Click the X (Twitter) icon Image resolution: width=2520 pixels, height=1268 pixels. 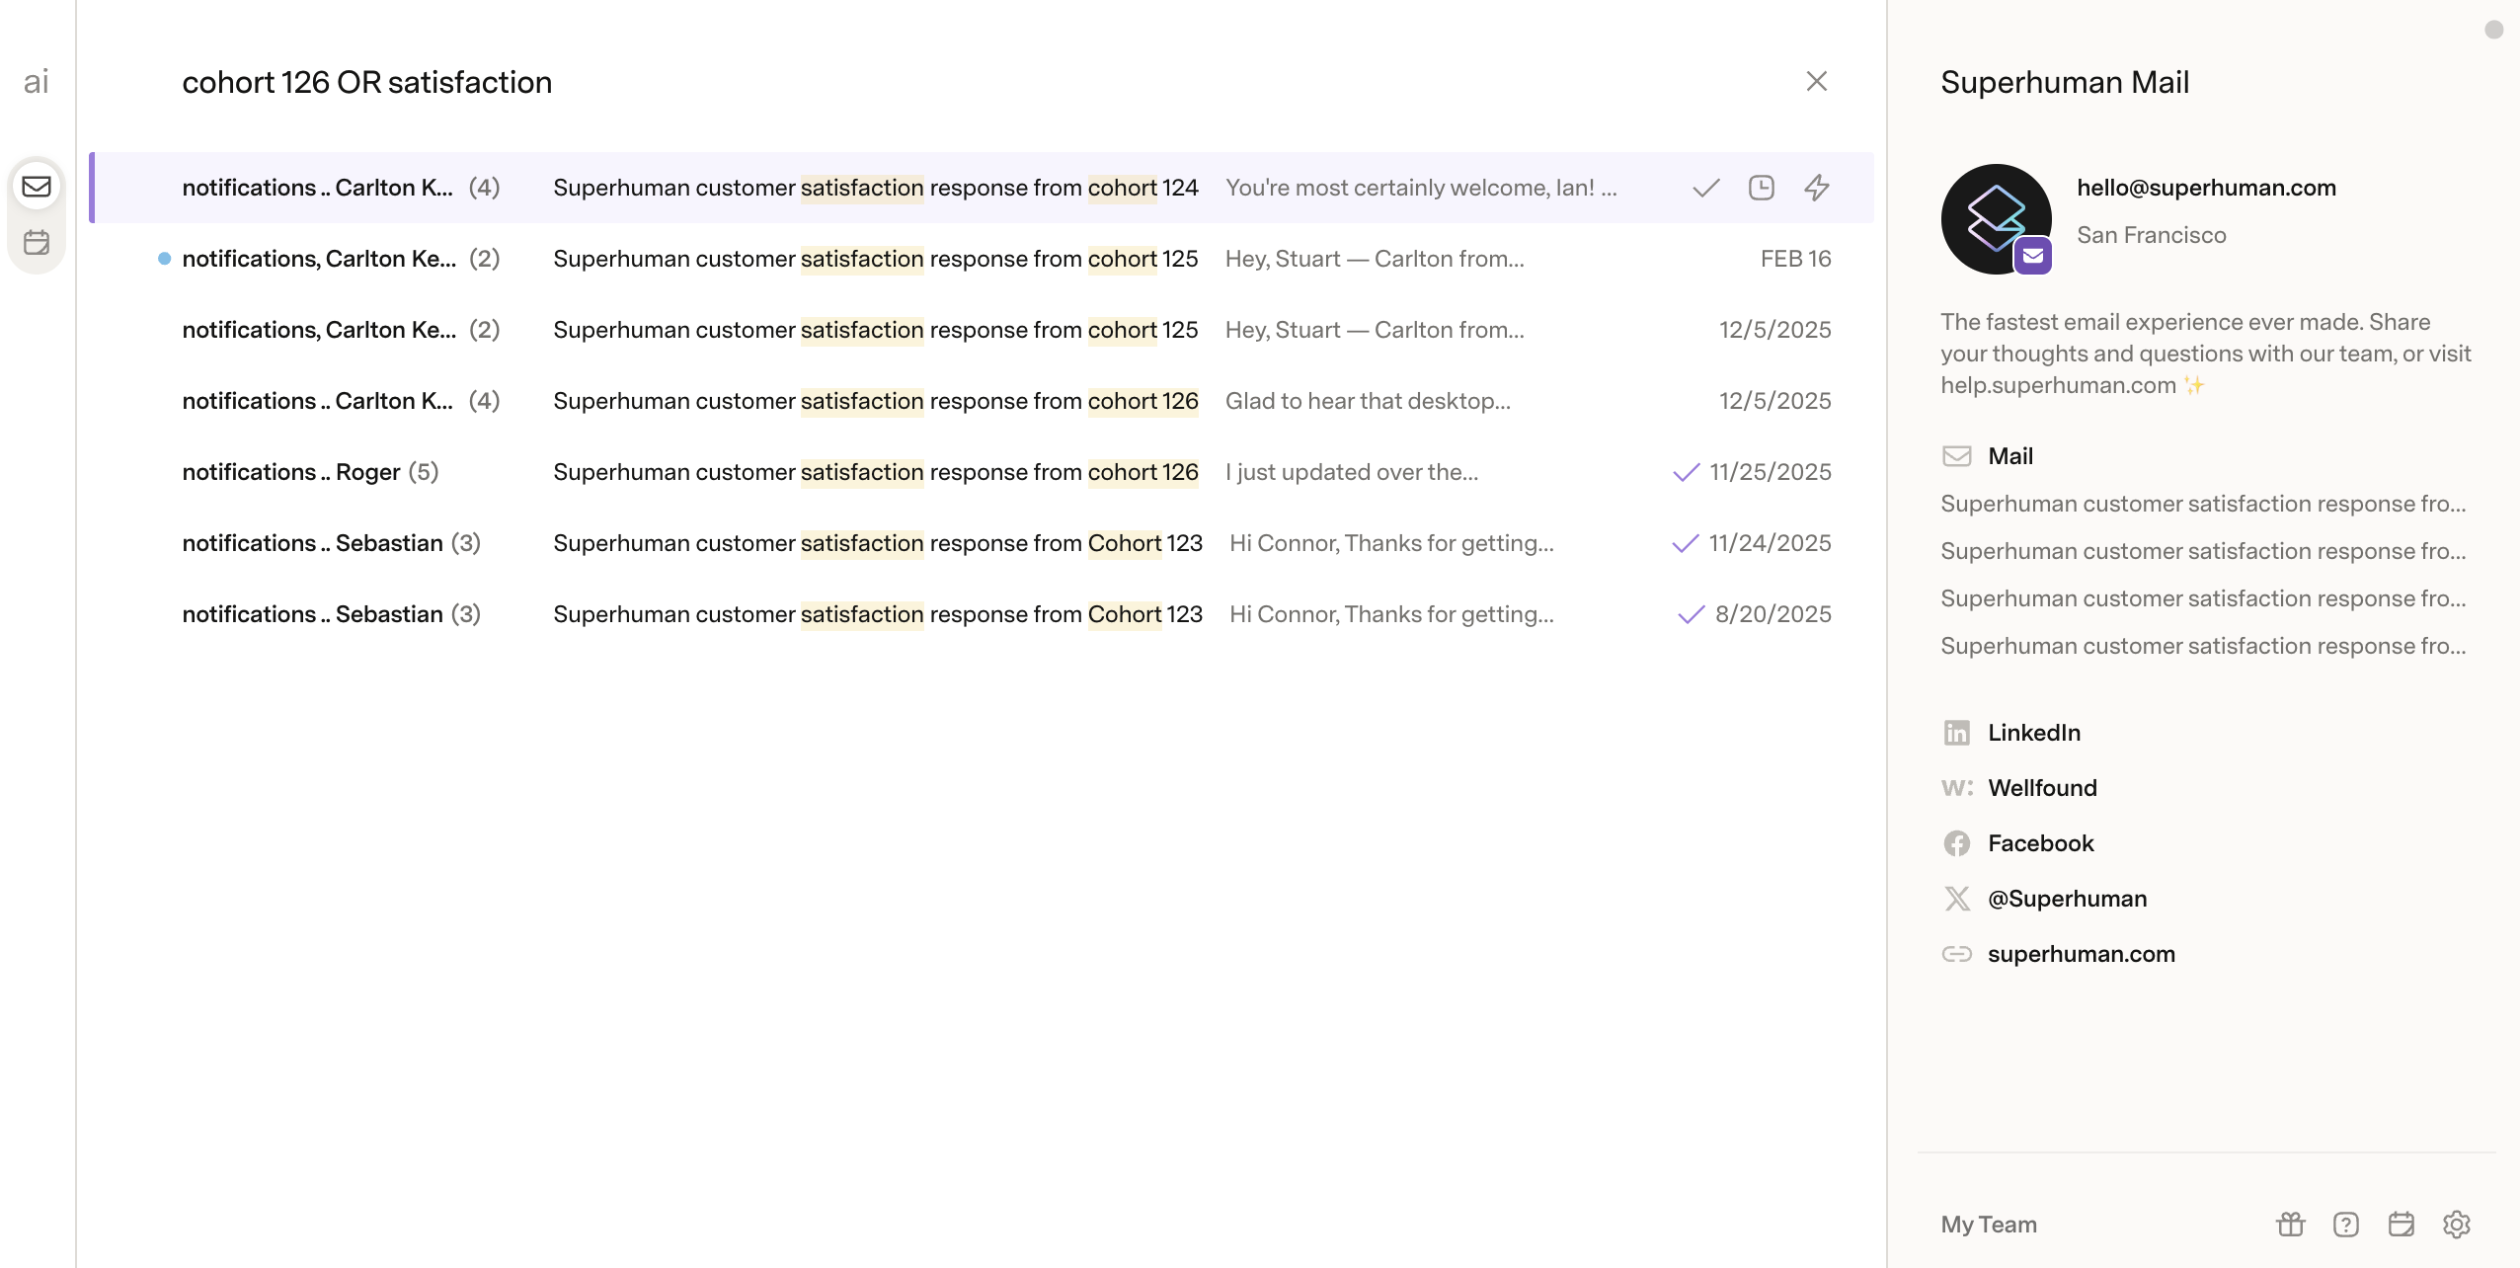point(1957,899)
